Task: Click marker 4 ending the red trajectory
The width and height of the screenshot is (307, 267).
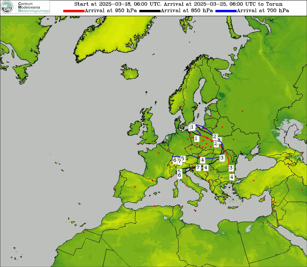Action: coord(232,177)
